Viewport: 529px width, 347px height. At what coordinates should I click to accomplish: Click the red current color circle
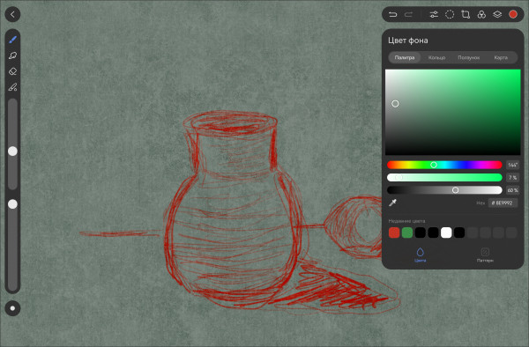(513, 14)
